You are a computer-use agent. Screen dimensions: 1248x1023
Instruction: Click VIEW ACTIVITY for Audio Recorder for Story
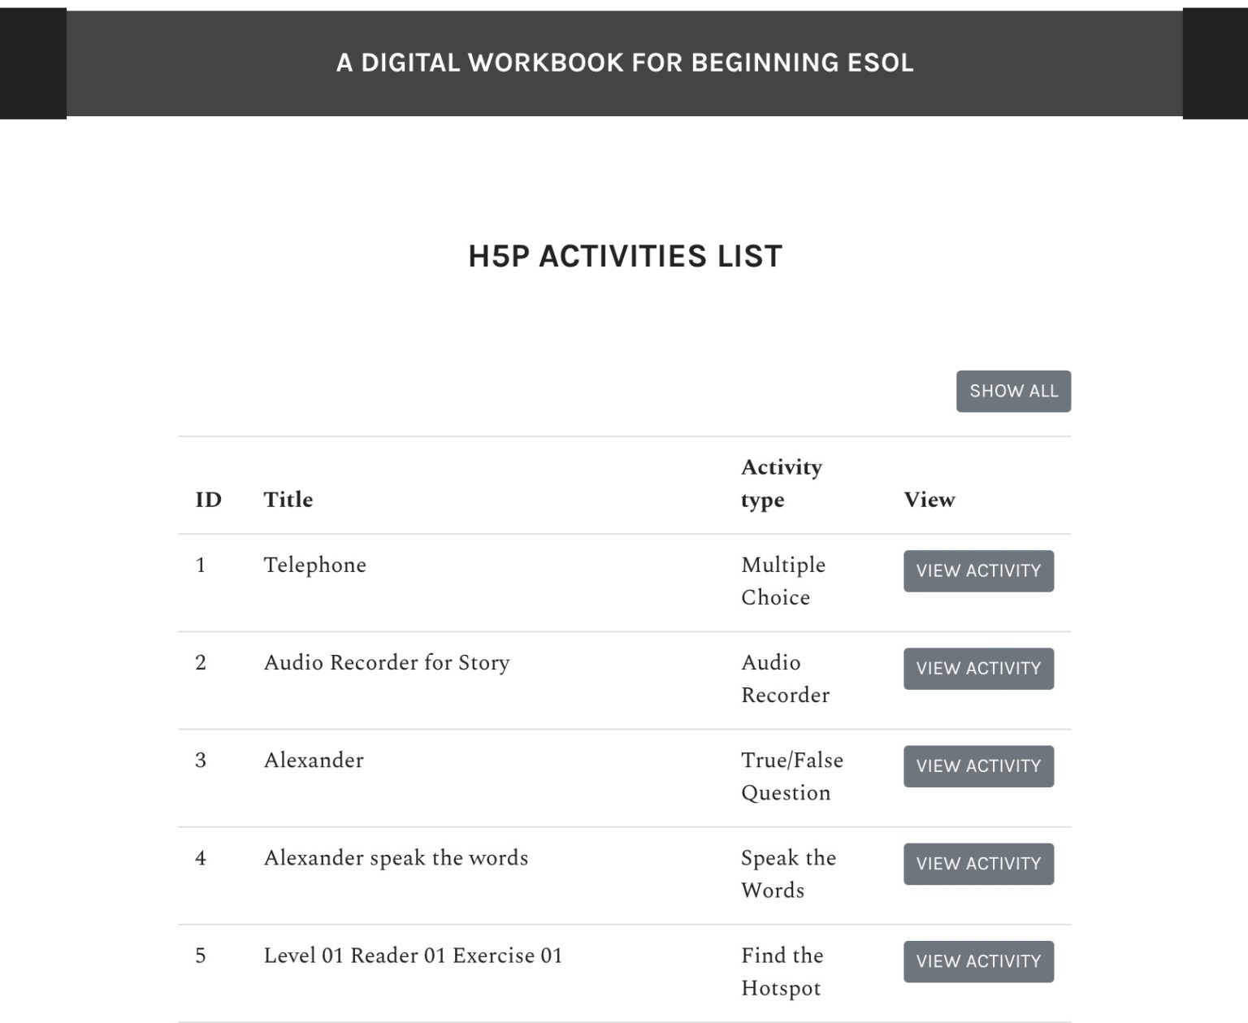tap(978, 668)
